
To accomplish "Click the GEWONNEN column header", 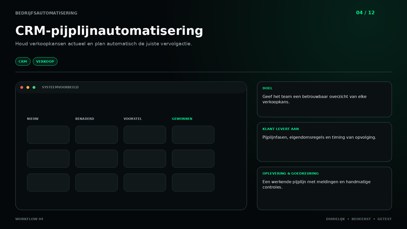I will coord(182,119).
